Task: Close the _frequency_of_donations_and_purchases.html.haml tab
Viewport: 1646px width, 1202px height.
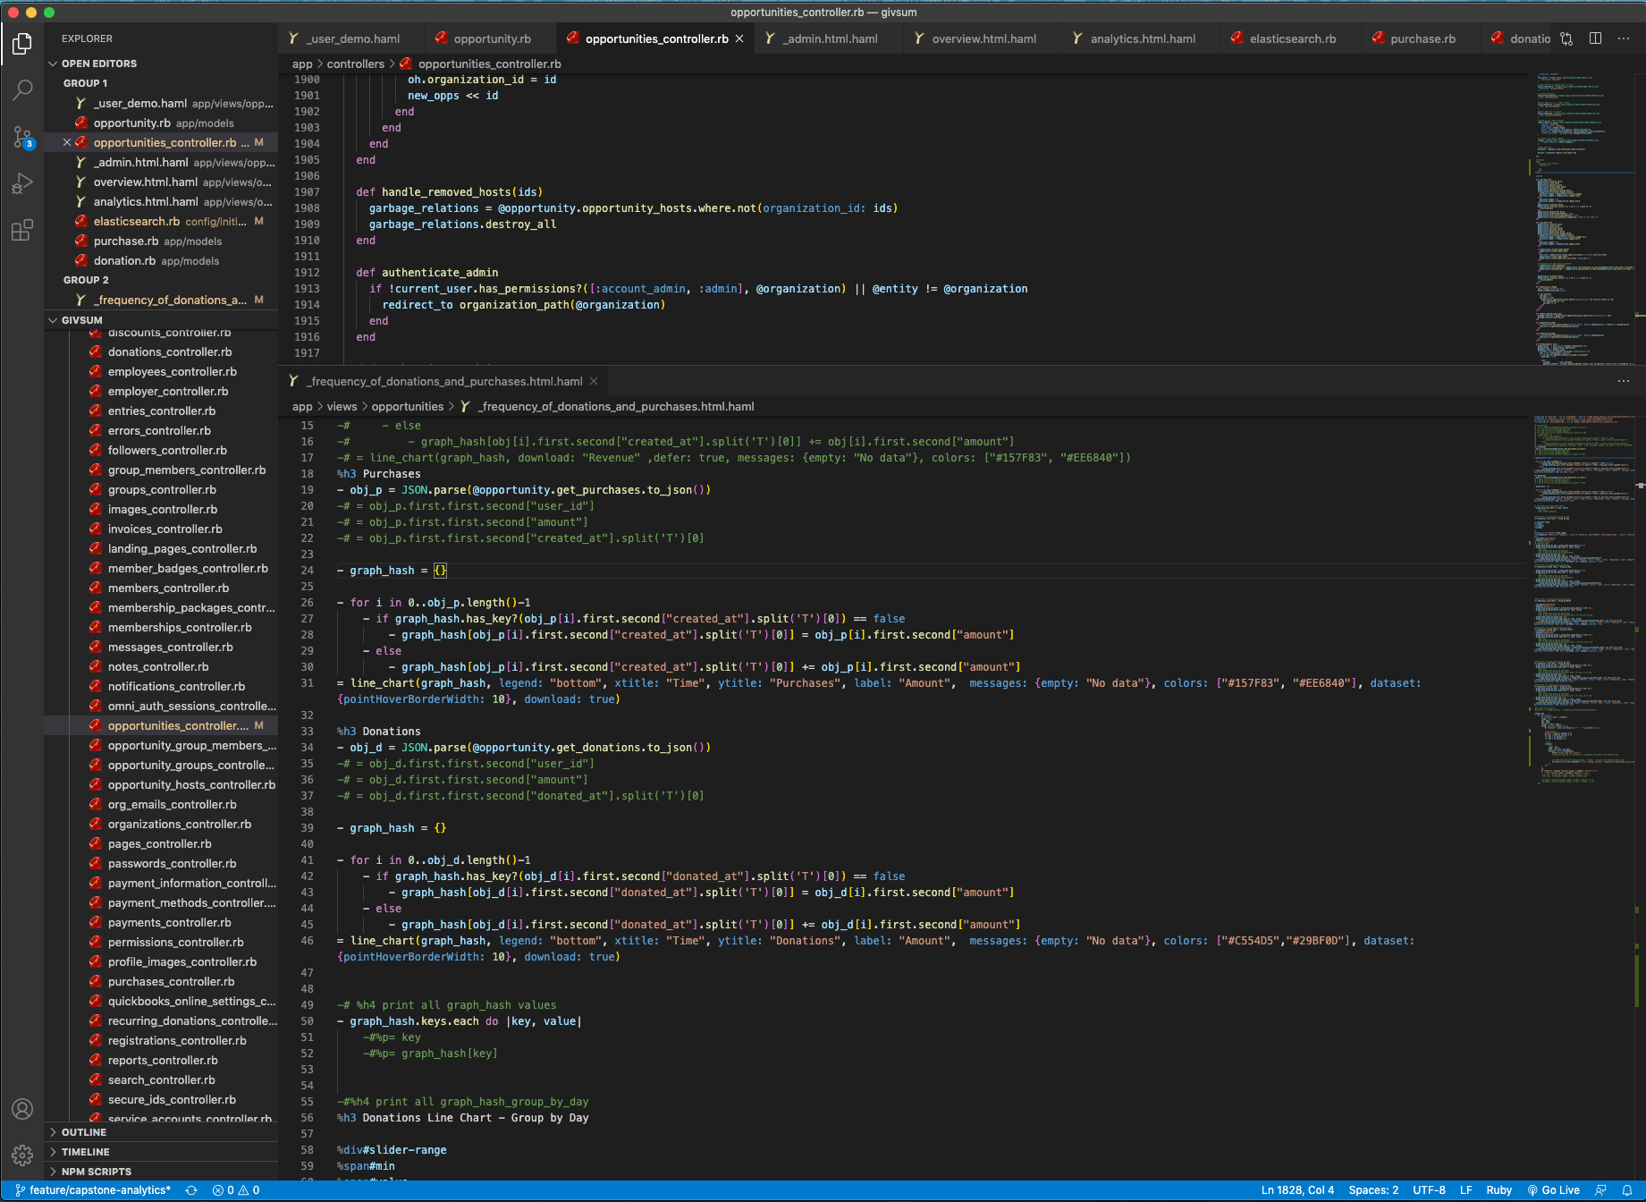Action: pos(593,381)
